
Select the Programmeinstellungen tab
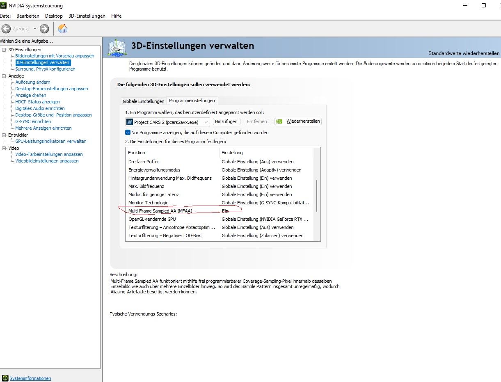click(x=192, y=101)
